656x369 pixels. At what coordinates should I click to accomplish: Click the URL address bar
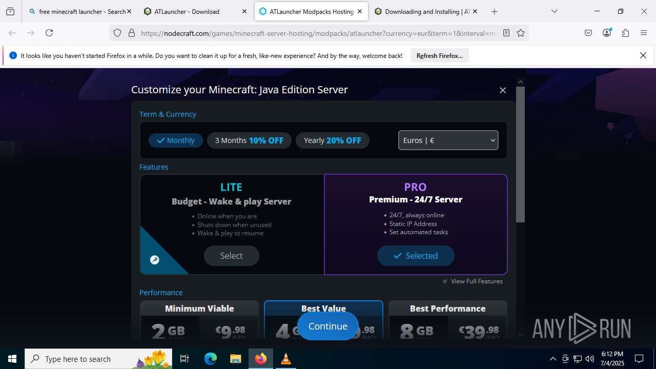point(318,33)
